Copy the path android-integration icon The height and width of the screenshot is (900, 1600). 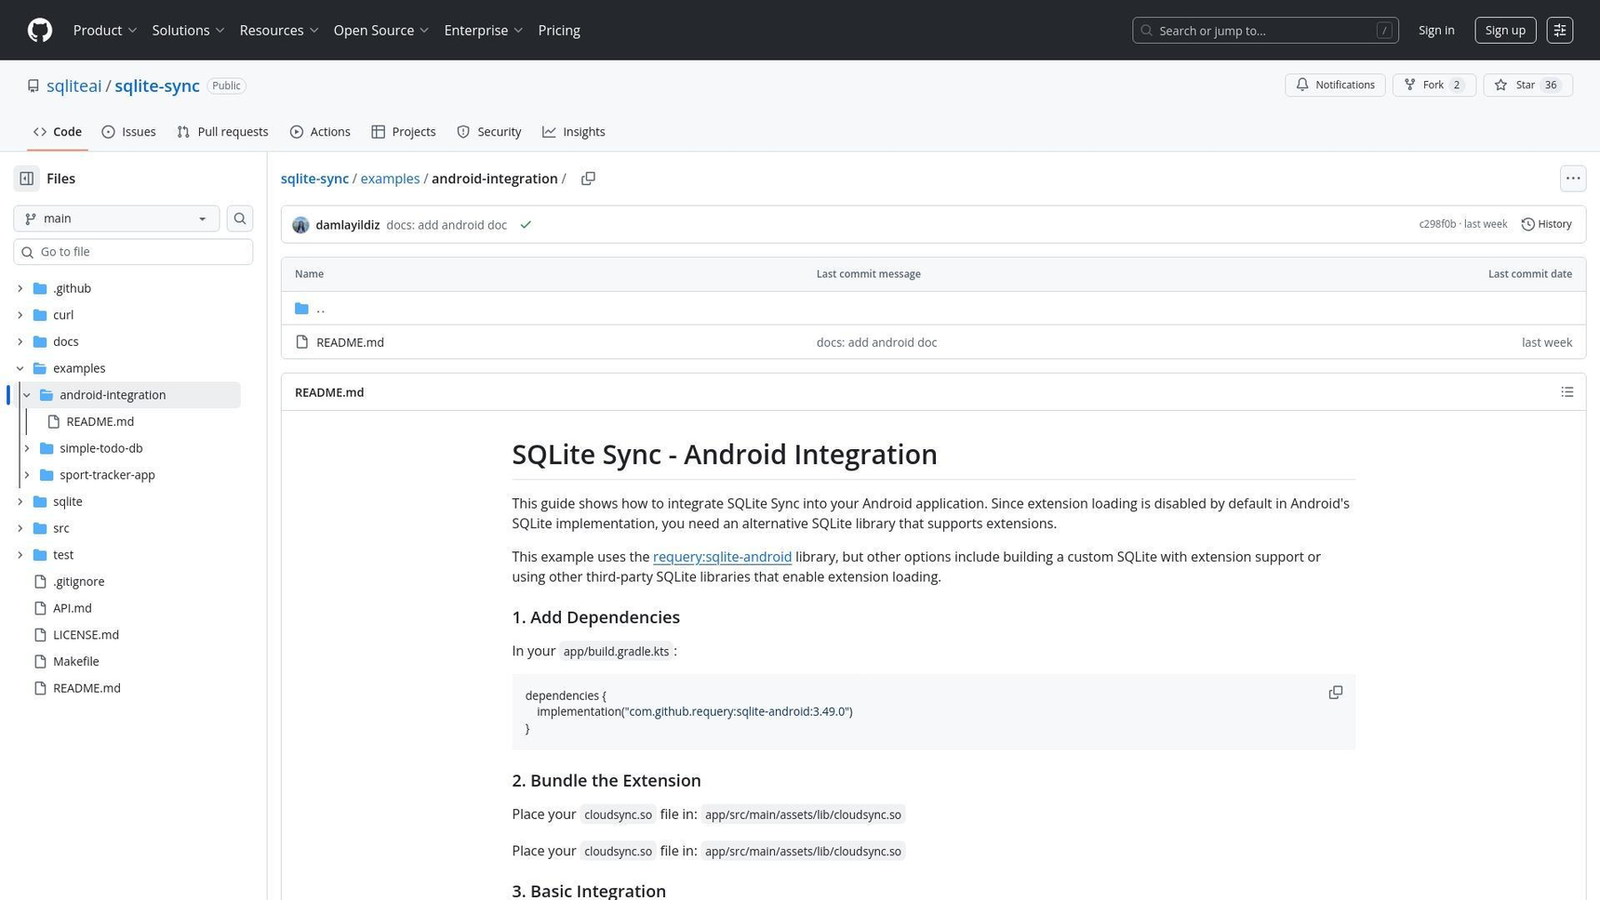pyautogui.click(x=588, y=179)
